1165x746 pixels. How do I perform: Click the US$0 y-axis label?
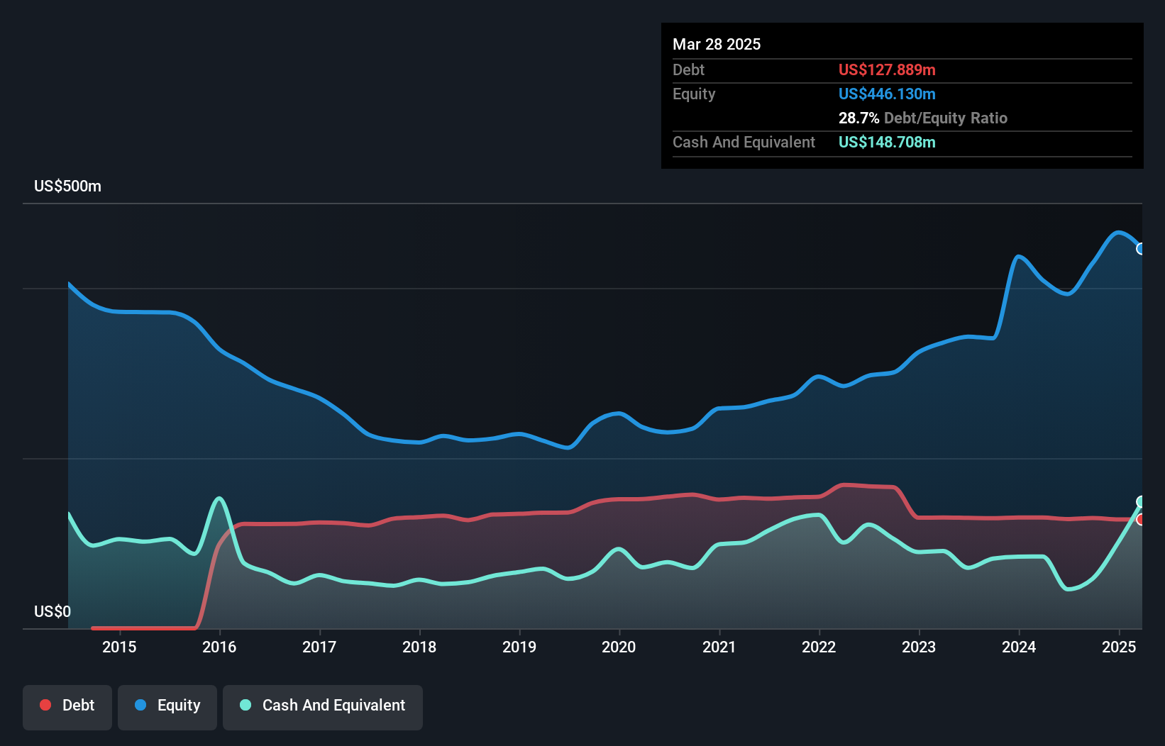point(53,611)
